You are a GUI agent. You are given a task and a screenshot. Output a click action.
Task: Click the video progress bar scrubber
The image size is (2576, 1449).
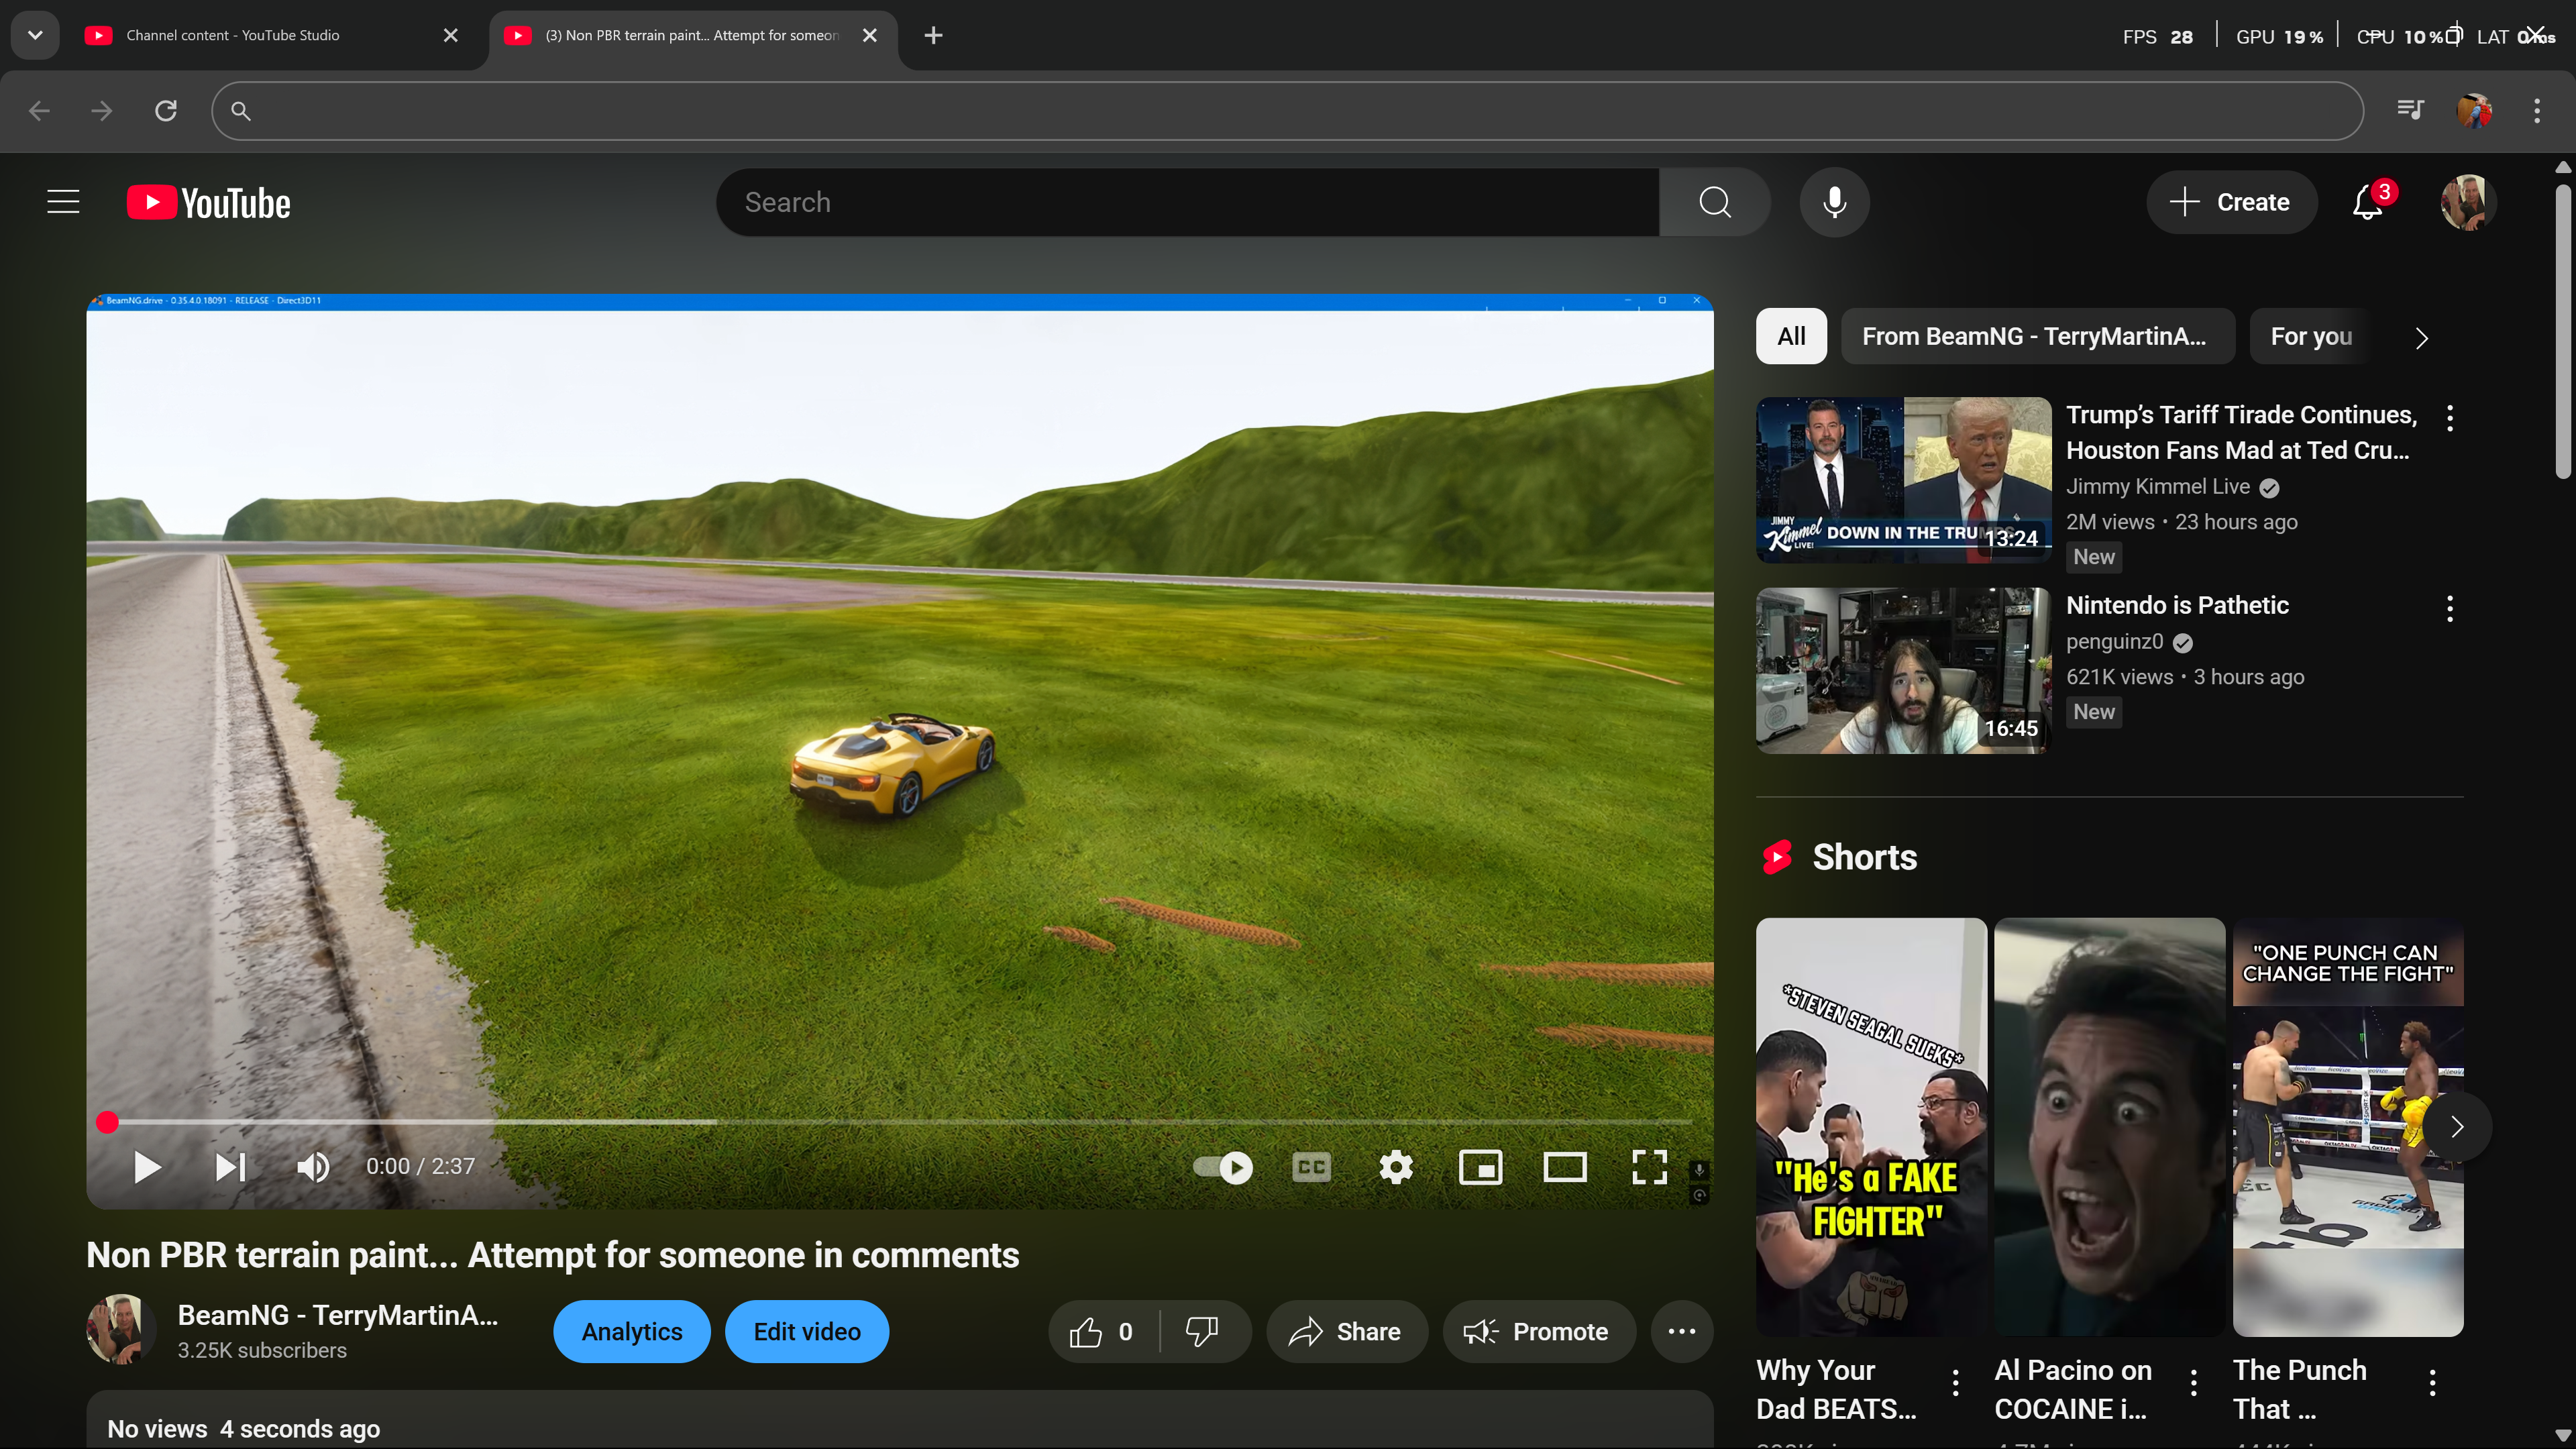107,1122
